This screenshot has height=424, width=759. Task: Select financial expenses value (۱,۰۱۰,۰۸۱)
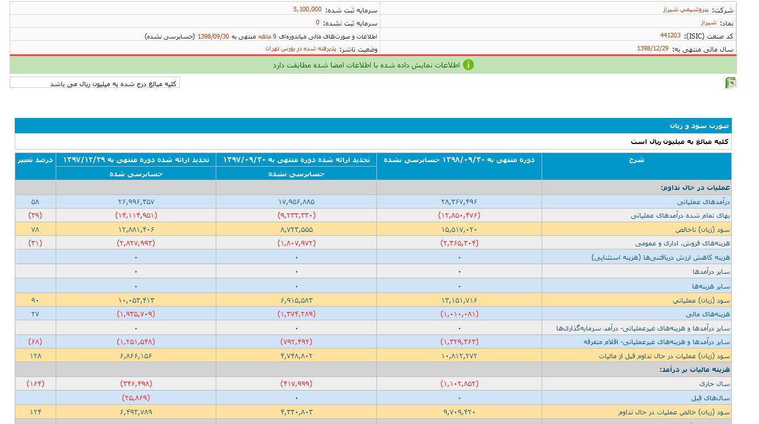click(459, 313)
